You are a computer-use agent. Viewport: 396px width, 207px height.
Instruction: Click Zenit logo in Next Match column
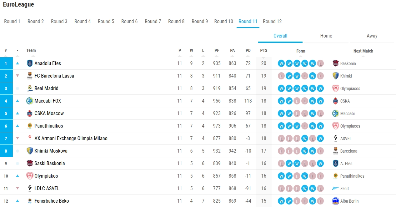(x=336, y=188)
